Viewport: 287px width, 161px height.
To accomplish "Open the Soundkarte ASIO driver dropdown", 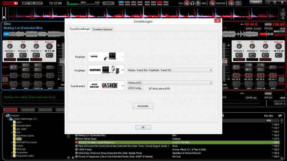I will click(x=106, y=86).
